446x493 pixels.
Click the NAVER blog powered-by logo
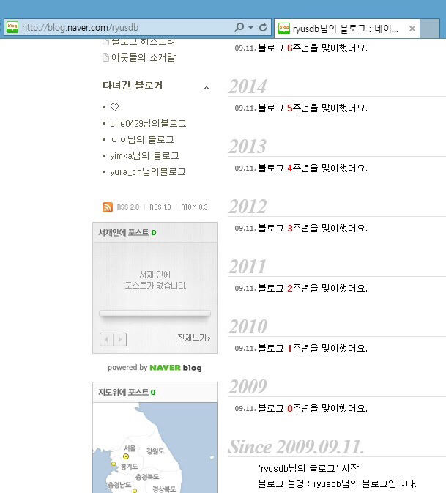click(176, 368)
